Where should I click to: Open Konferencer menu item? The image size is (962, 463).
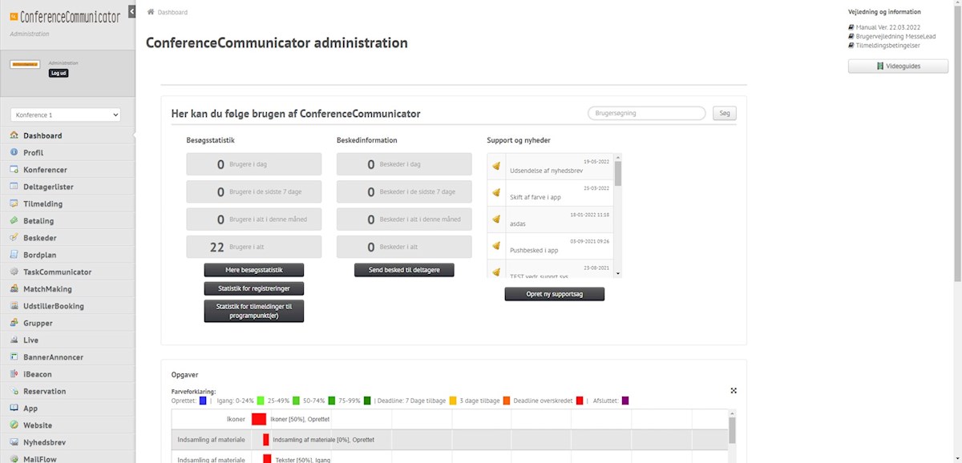pyautogui.click(x=67, y=170)
